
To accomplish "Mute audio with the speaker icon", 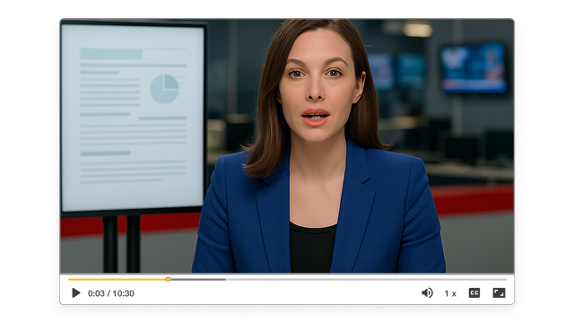I will 427,293.
